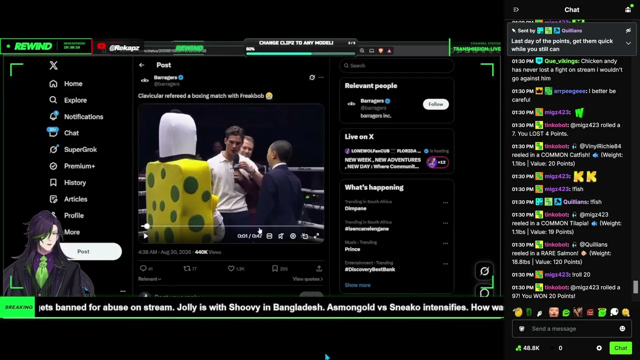Open Quillians username in pinned message
Image resolution: width=640 pixels, height=360 pixels.
(571, 30)
